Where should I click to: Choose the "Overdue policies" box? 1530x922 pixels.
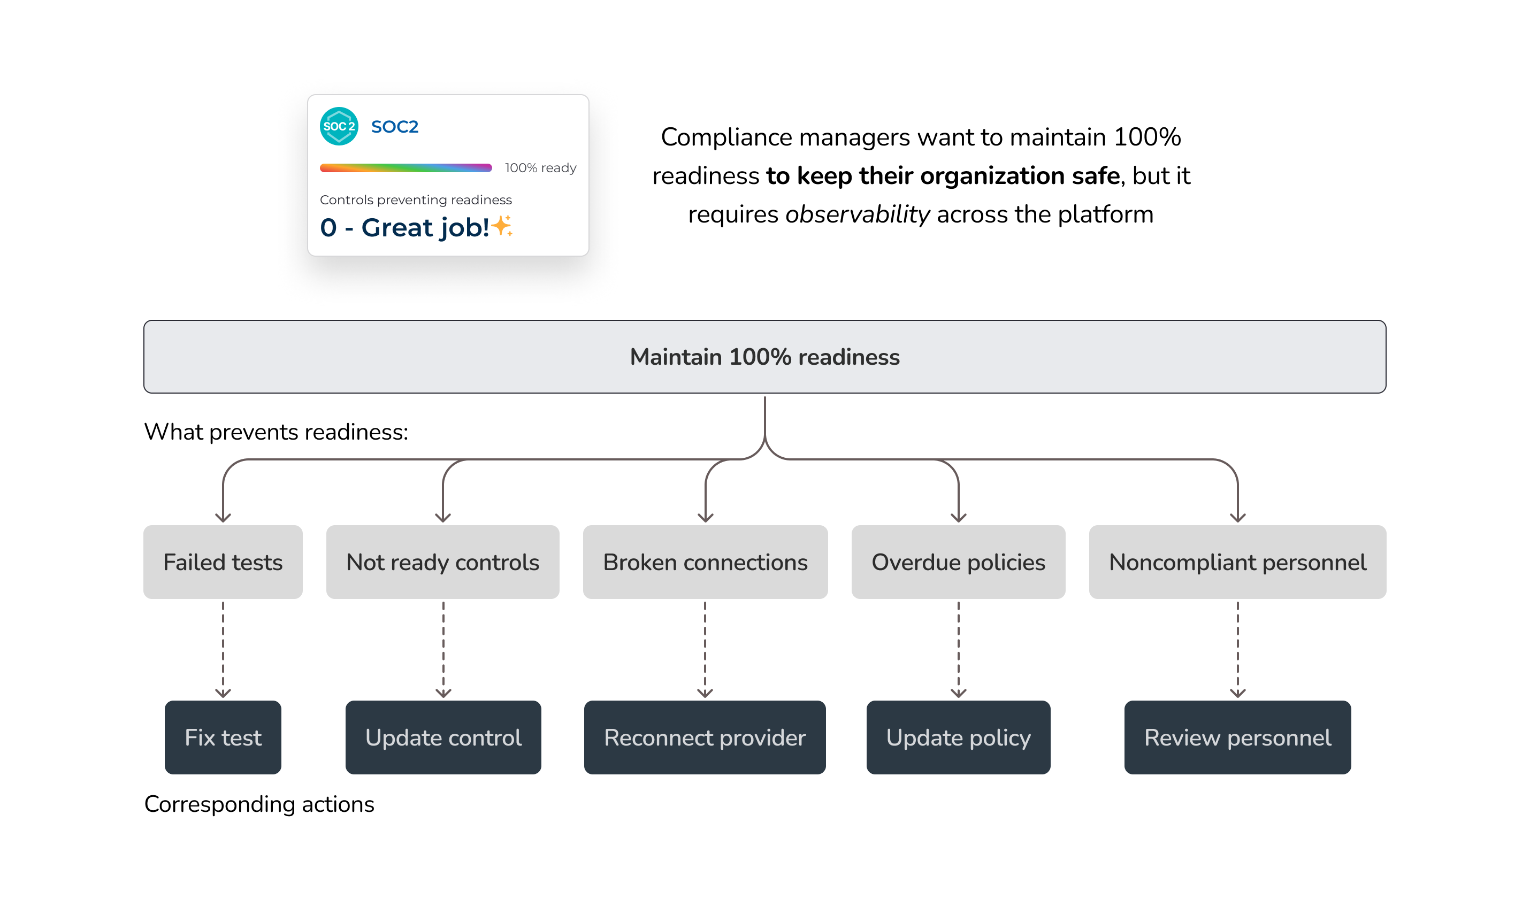pos(958,562)
